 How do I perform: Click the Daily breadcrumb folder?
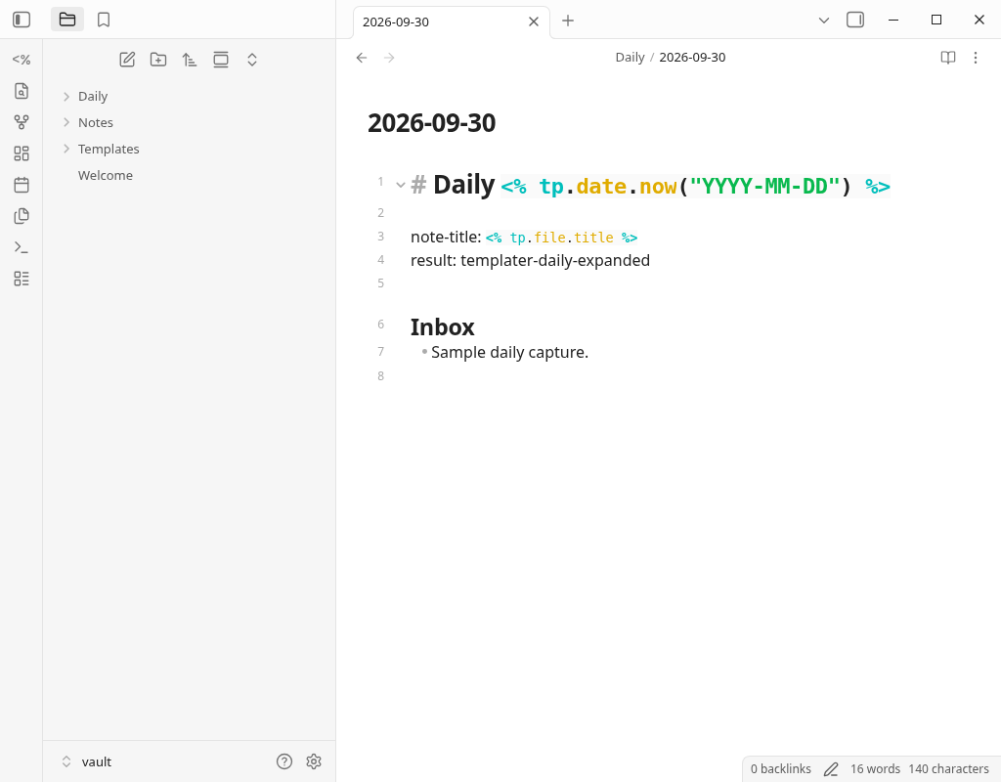[631, 58]
